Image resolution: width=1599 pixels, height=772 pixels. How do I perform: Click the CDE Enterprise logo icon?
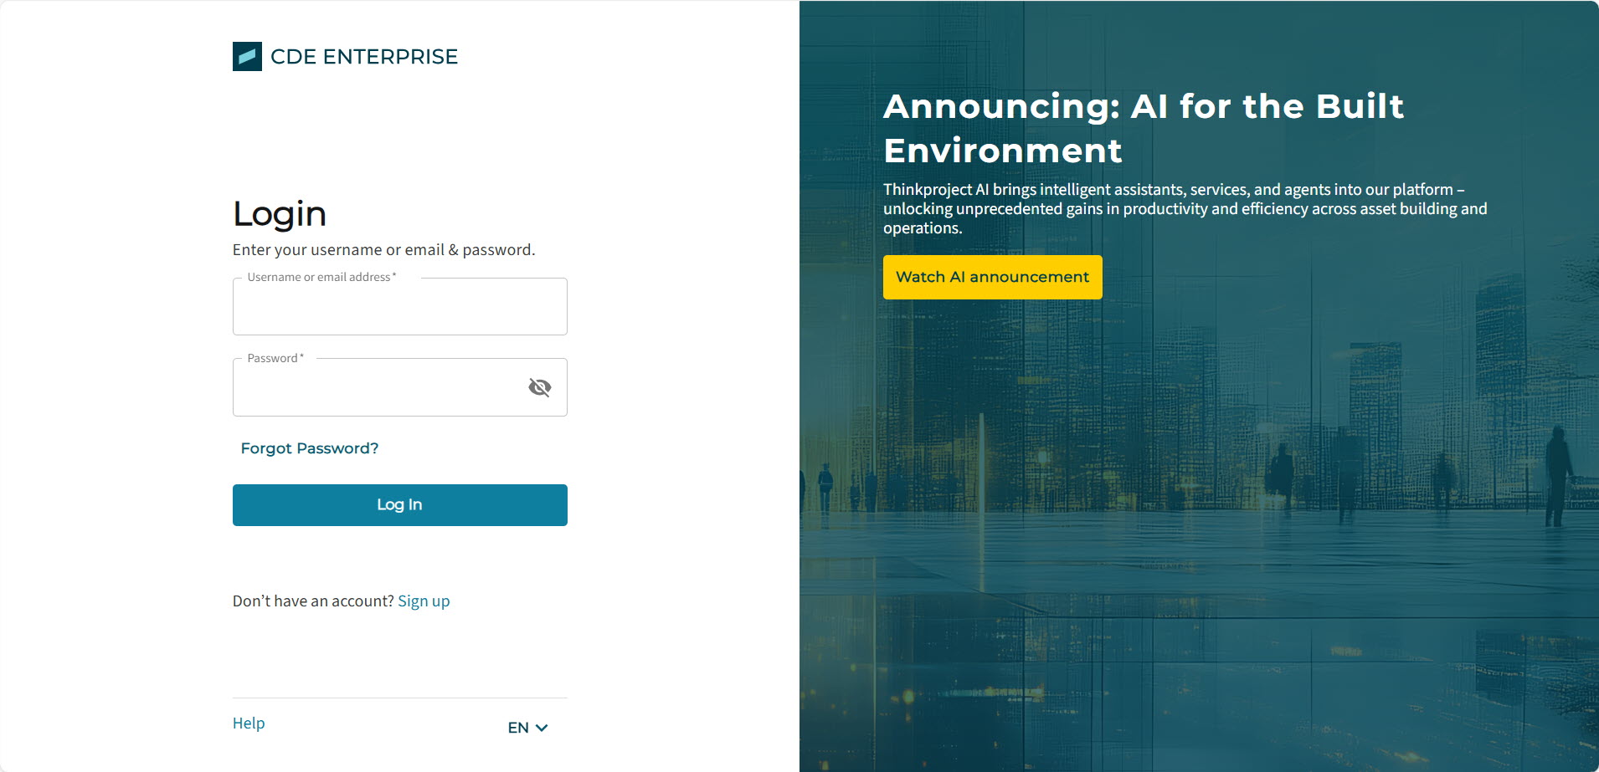point(247,57)
